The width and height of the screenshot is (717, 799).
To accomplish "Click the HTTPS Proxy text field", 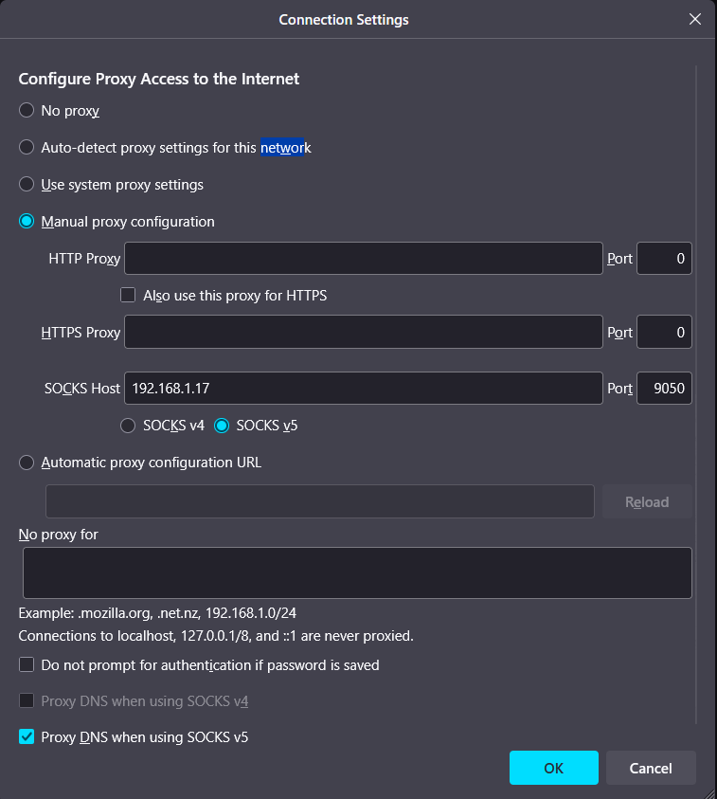I will point(363,332).
